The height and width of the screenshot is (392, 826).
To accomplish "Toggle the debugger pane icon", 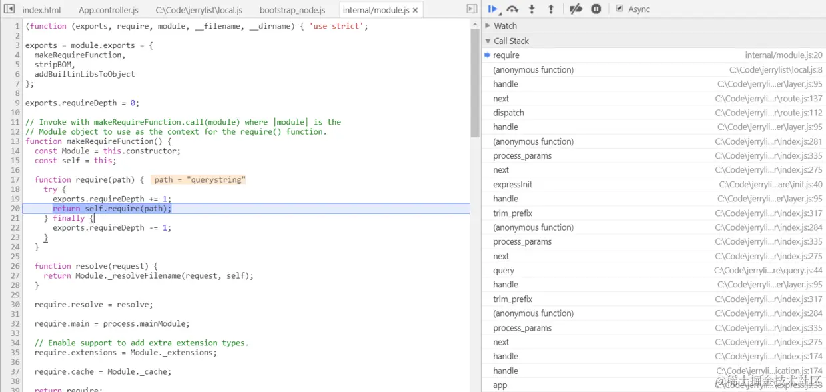I will click(x=472, y=9).
